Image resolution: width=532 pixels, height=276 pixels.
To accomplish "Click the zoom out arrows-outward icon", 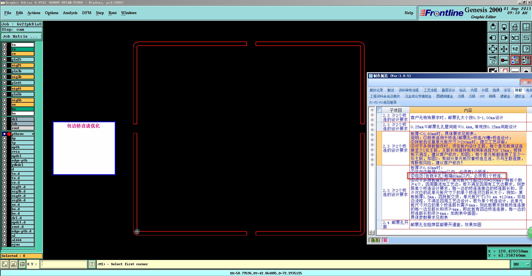I will click(x=504, y=49).
